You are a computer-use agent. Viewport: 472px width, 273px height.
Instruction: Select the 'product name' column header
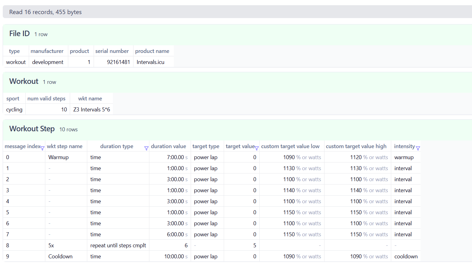pyautogui.click(x=152, y=51)
